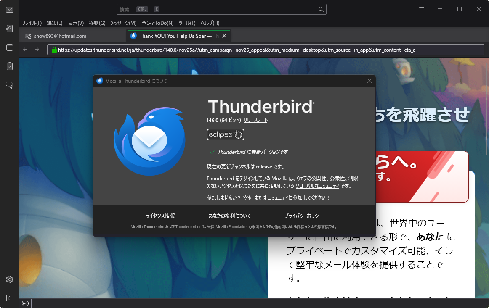Open Thunderbird Settings via the gear icon
This screenshot has width=489, height=308.
pos(9,279)
